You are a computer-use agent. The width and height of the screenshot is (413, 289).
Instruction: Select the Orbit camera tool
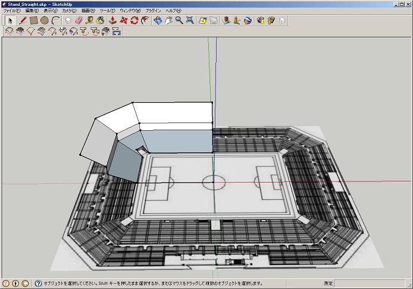(158, 20)
